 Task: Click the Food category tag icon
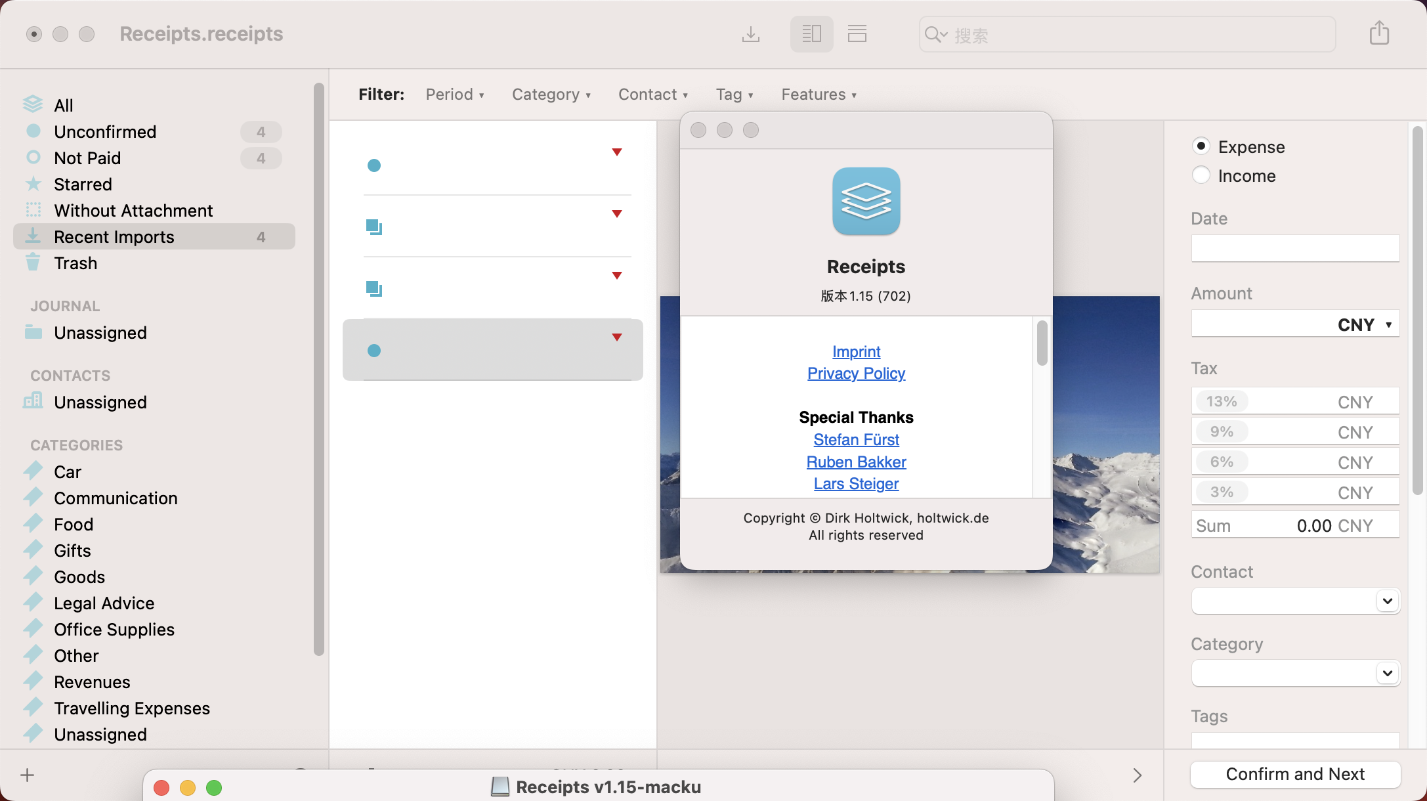pos(33,523)
